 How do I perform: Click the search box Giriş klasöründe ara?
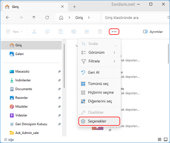tap(135, 18)
